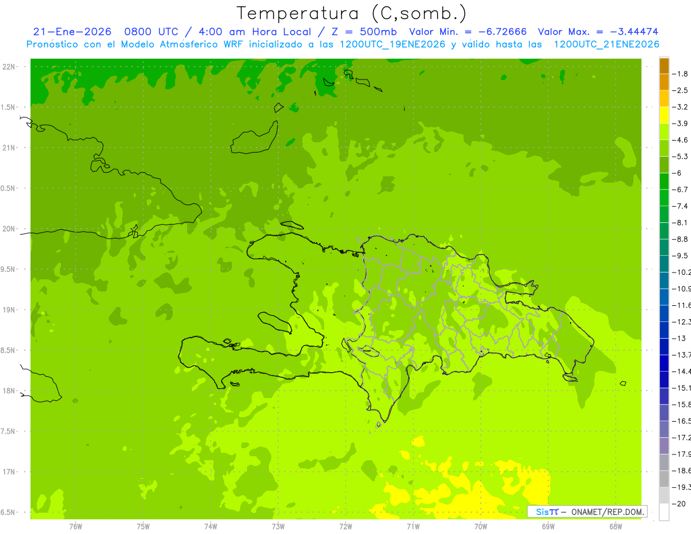Click the orange swatch above the -1.8 label
Image resolution: width=691 pixels, height=534 pixels.
664,66
